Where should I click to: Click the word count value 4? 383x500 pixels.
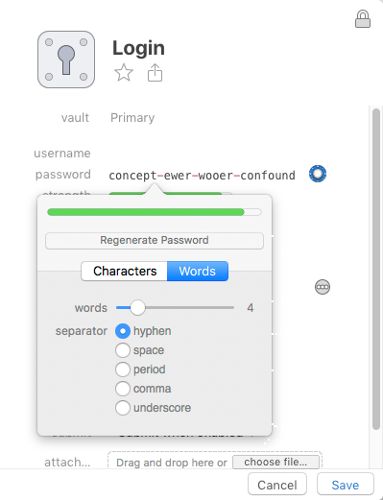(251, 308)
